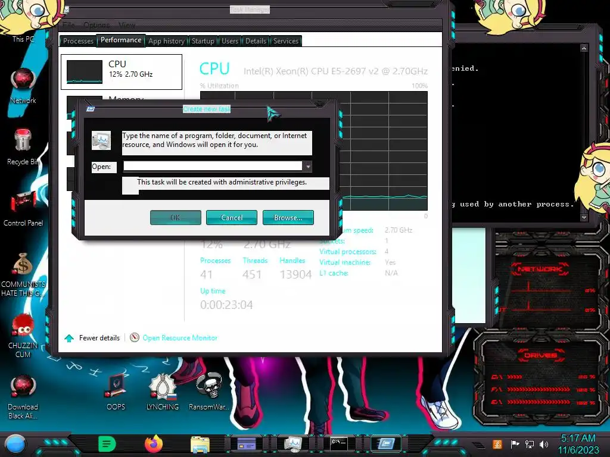610x457 pixels.
Task: Switch to Create new task taskbar icon
Action: pos(385,444)
